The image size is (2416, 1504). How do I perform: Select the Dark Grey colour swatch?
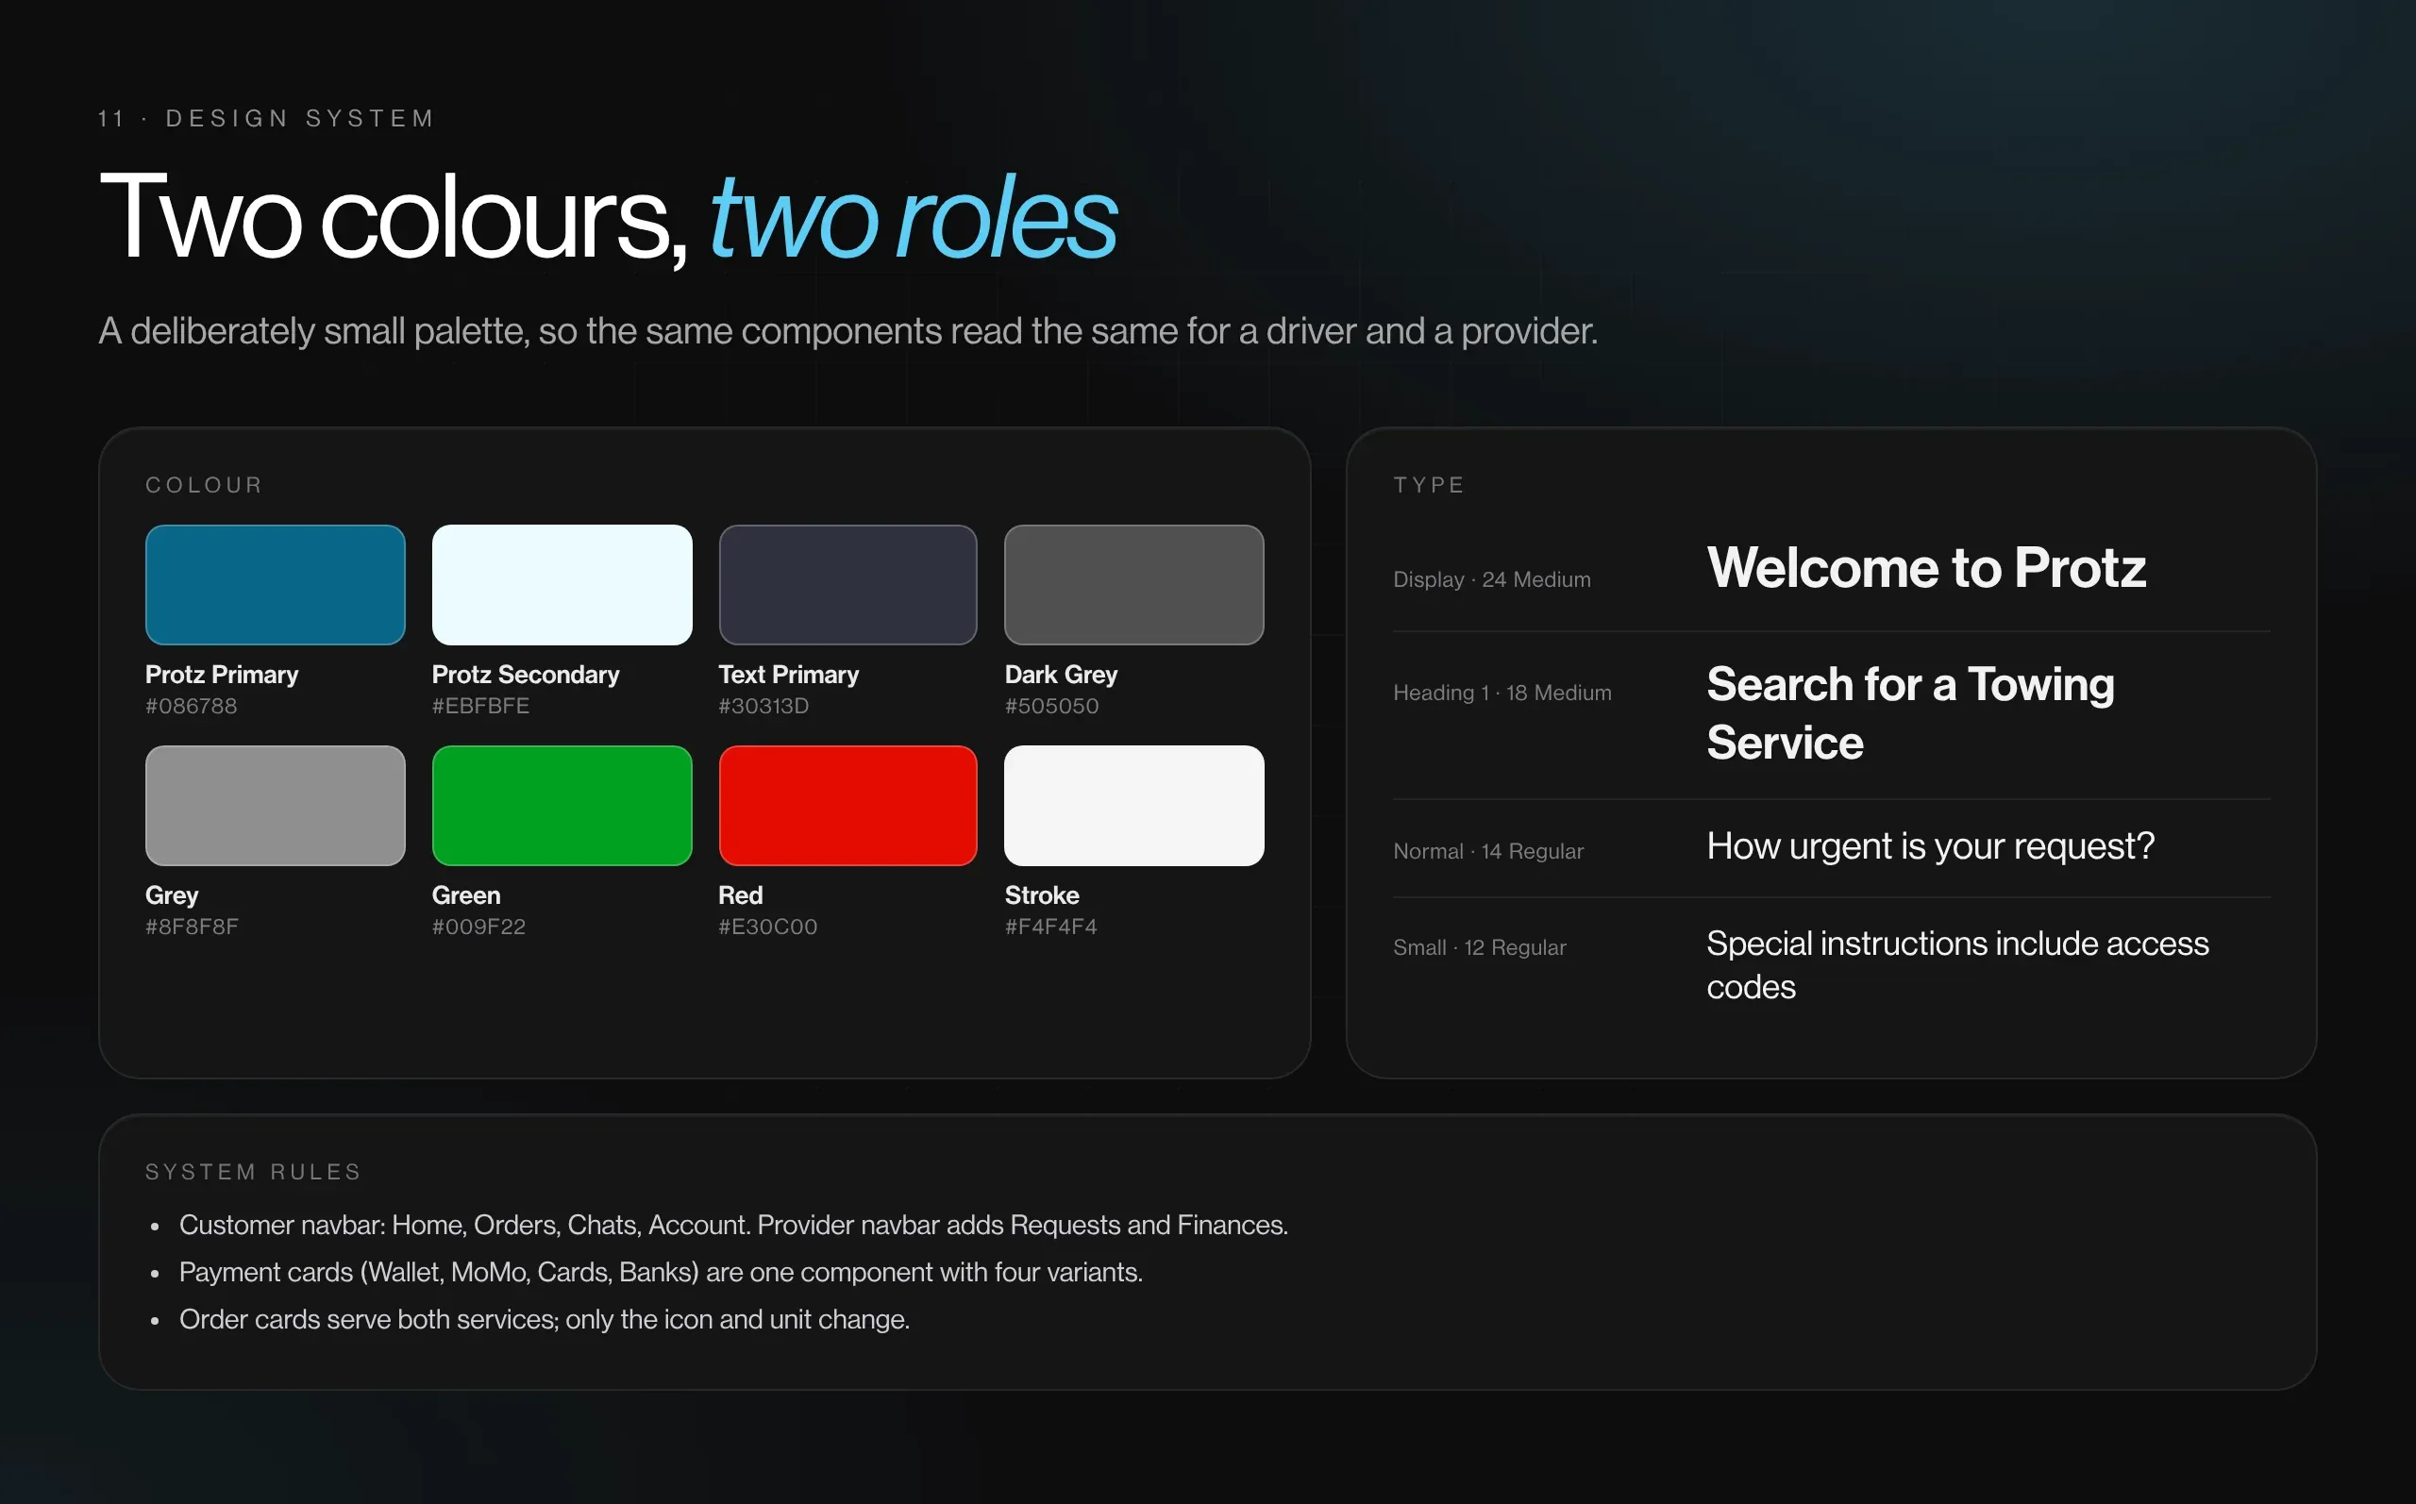click(x=1133, y=585)
